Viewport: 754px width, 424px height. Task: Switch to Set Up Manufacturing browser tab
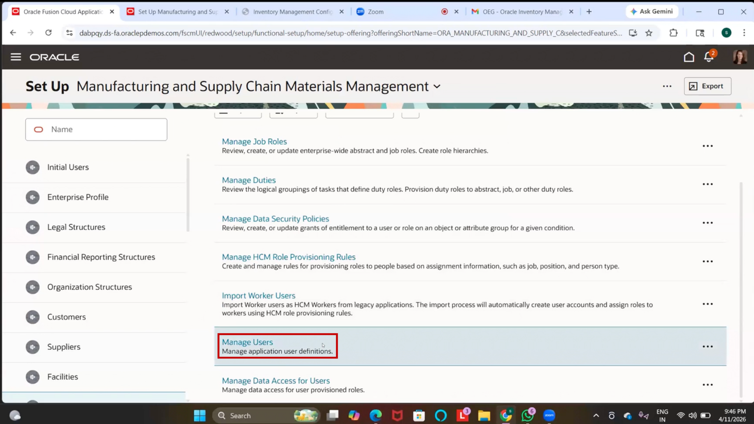[x=178, y=12]
